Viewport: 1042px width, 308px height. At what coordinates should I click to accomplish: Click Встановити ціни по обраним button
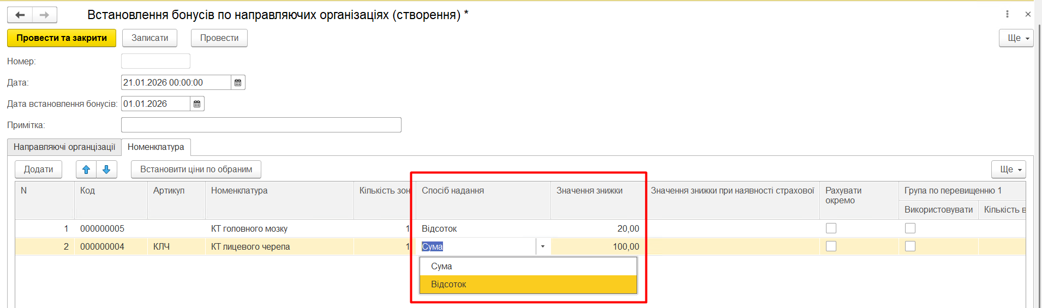point(196,170)
